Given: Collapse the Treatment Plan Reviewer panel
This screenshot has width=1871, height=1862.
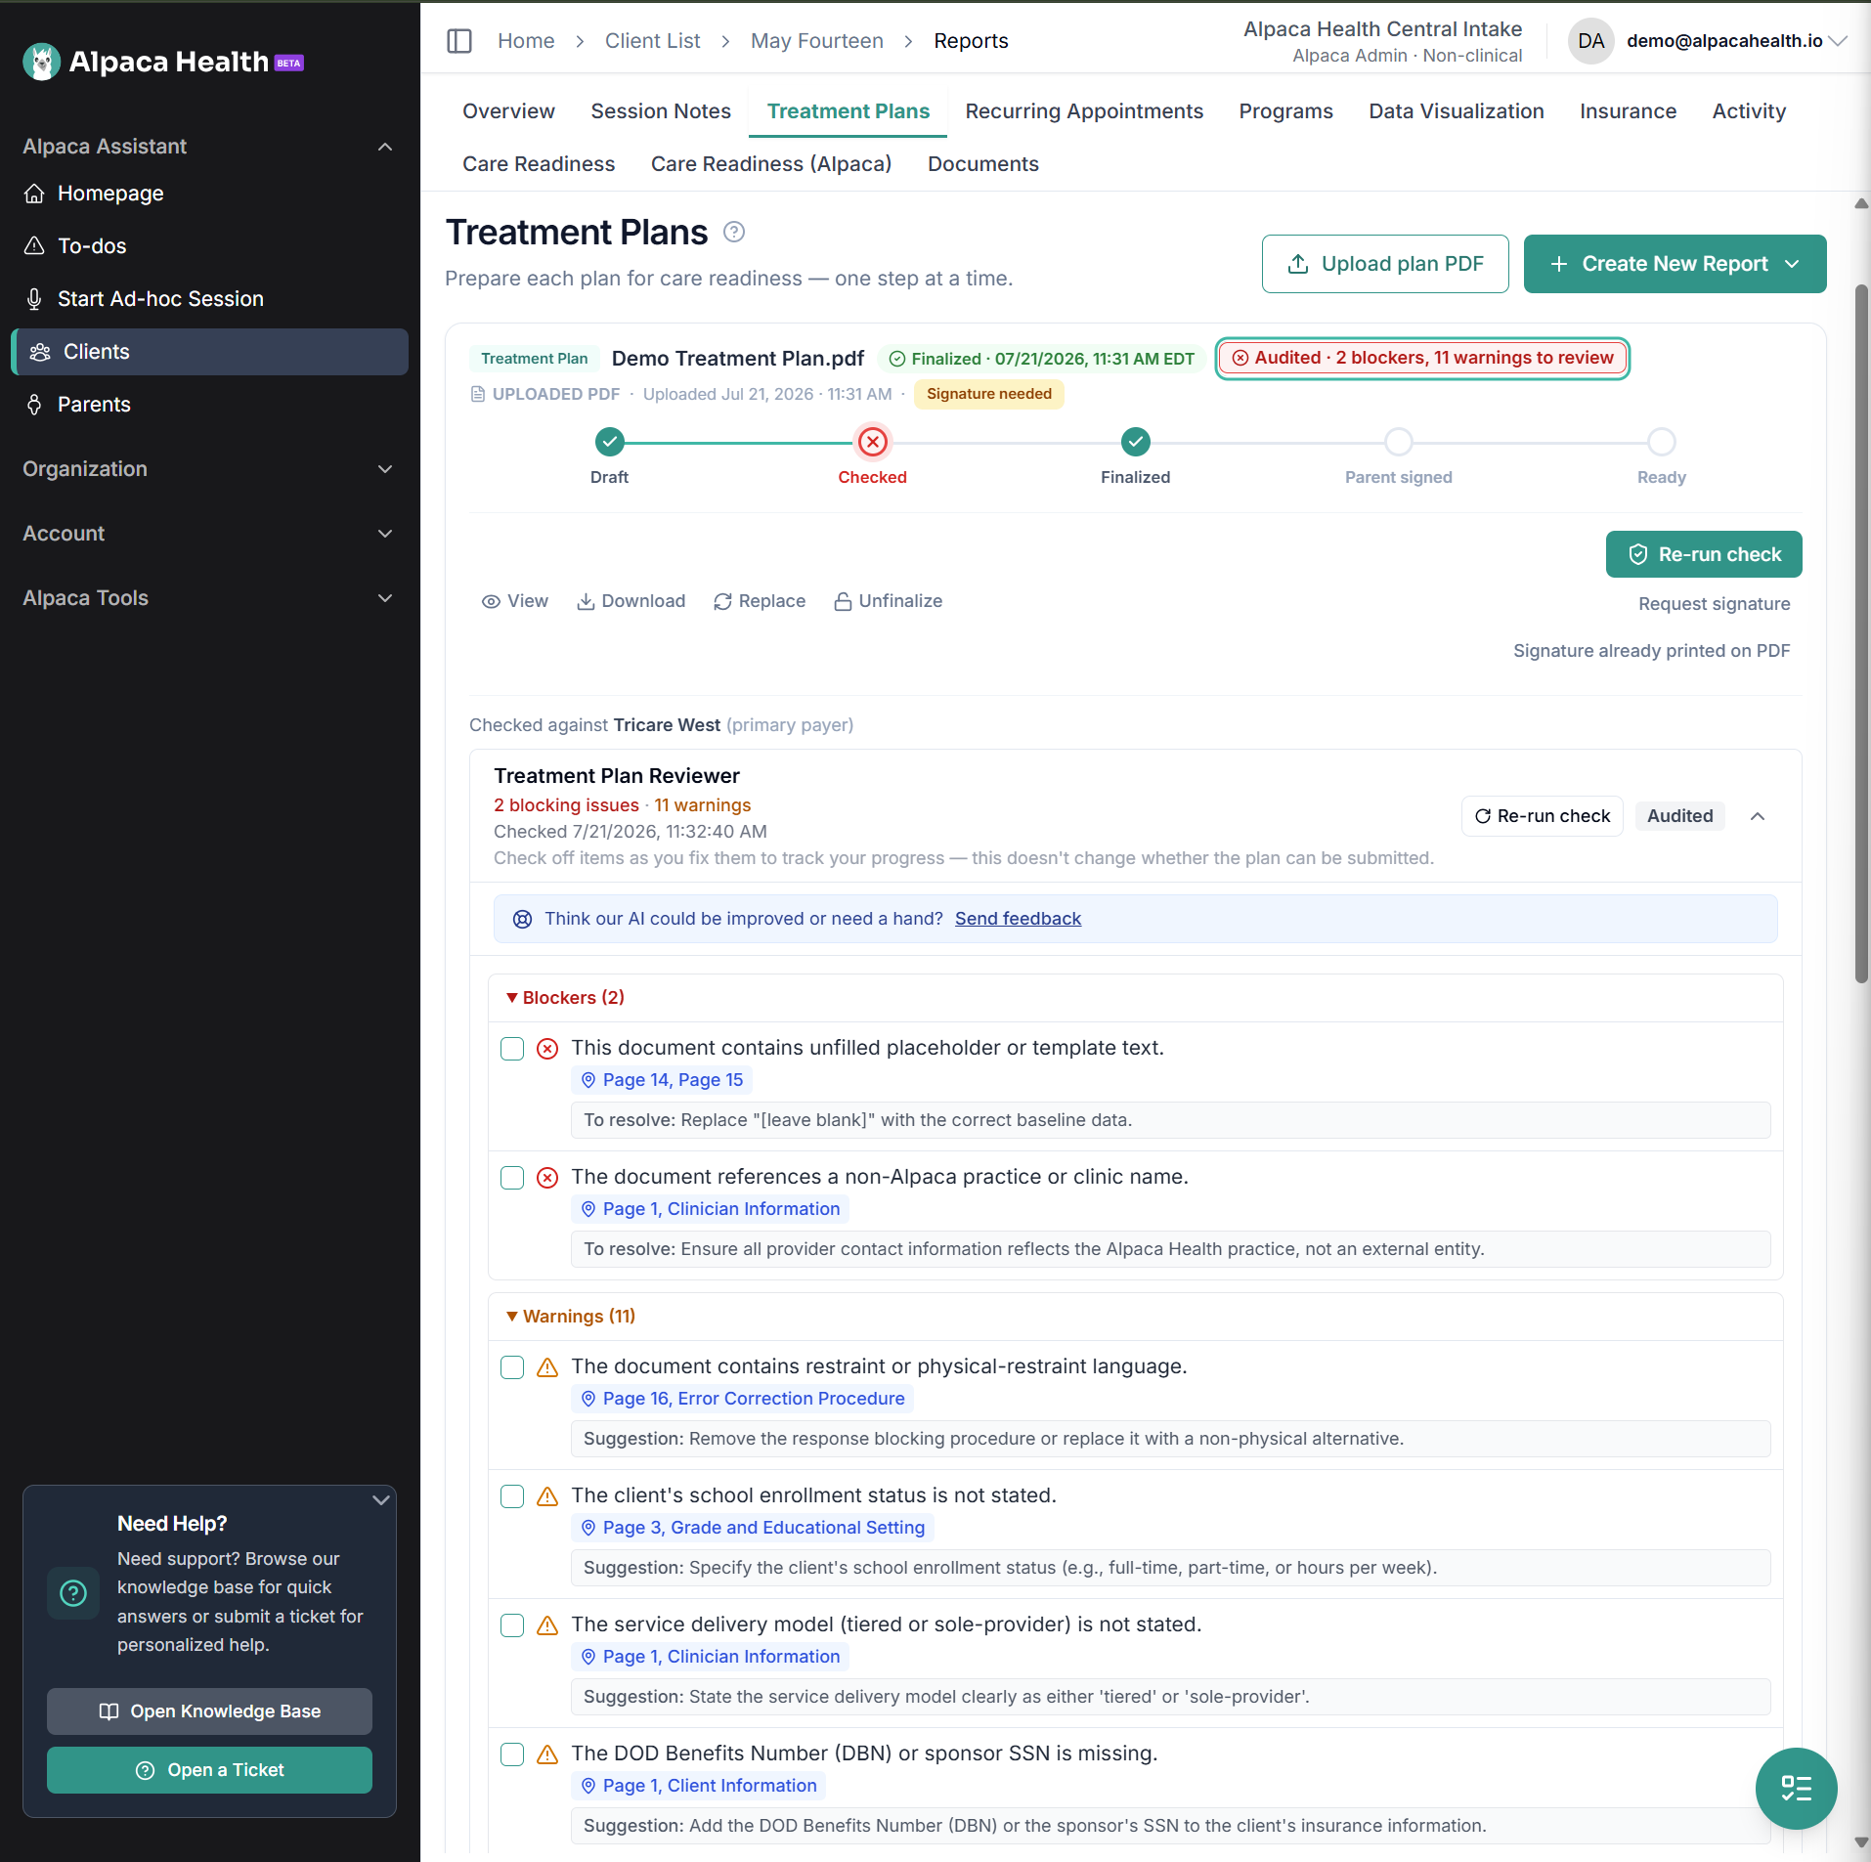Looking at the screenshot, I should [1758, 816].
